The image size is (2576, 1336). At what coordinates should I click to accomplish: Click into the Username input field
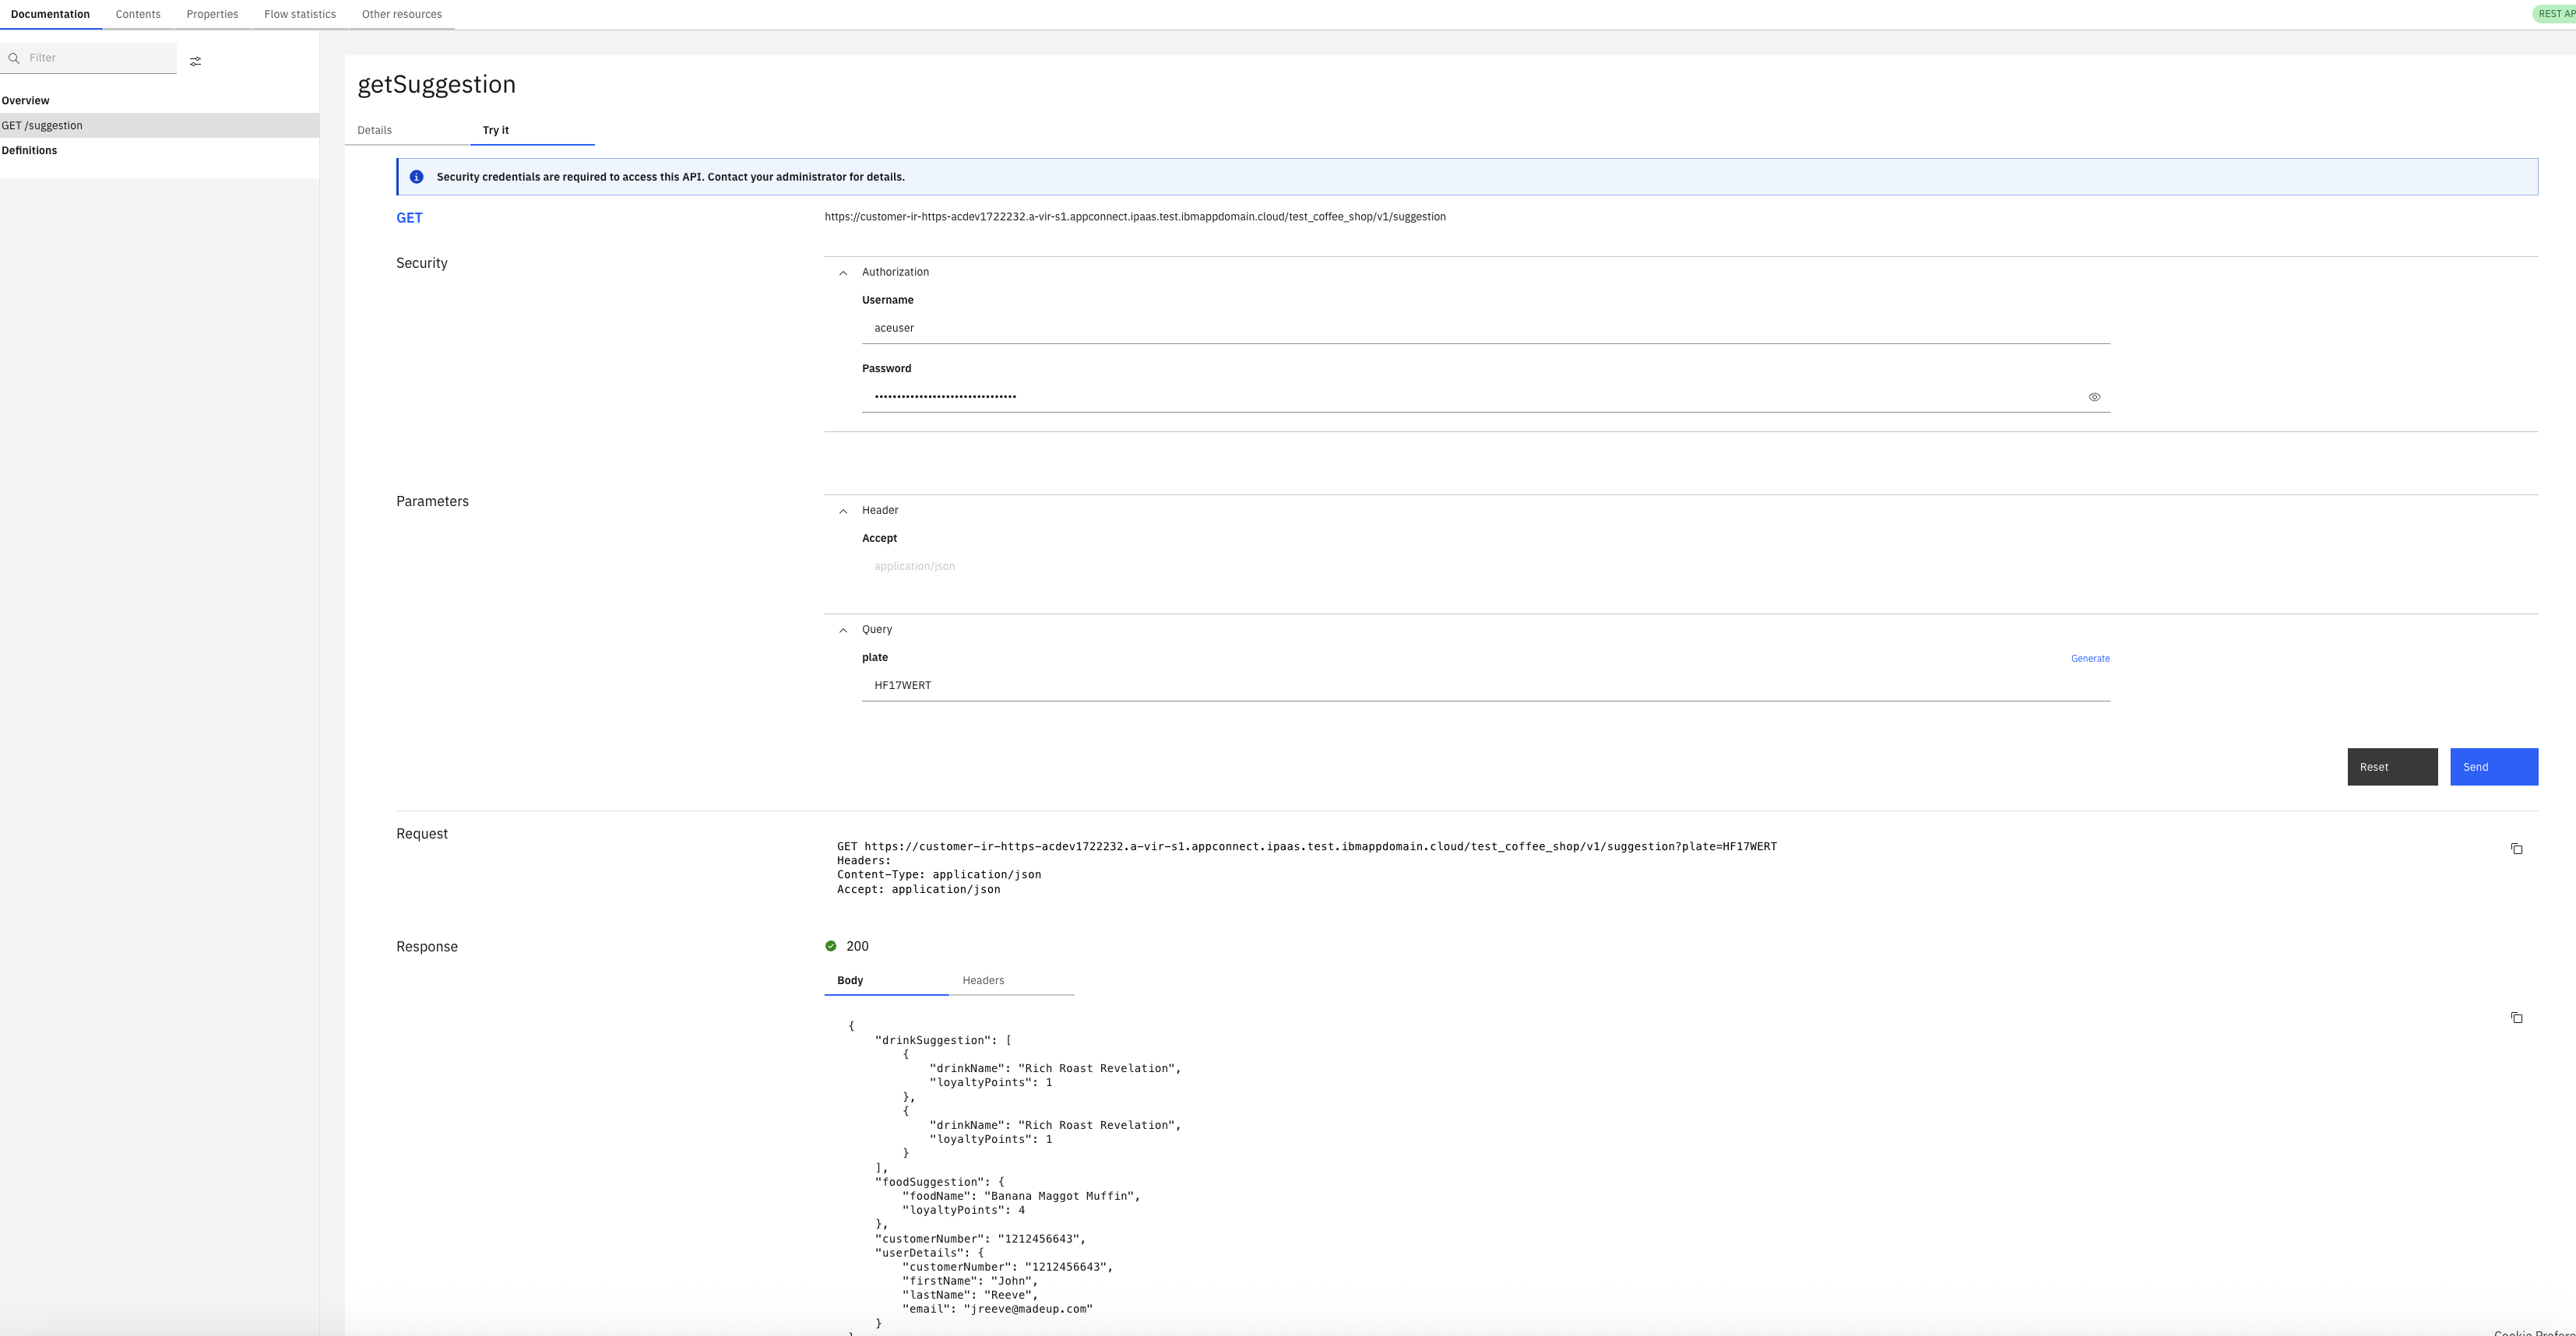point(1484,328)
